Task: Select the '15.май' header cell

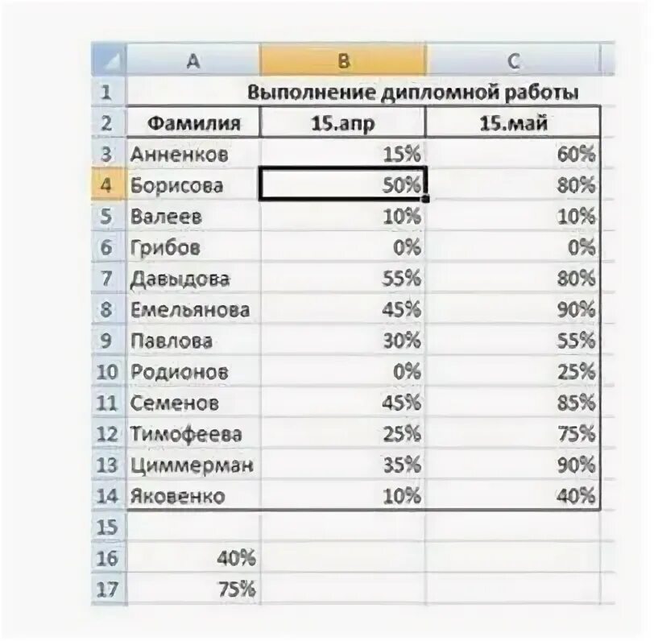Action: pyautogui.click(x=513, y=122)
